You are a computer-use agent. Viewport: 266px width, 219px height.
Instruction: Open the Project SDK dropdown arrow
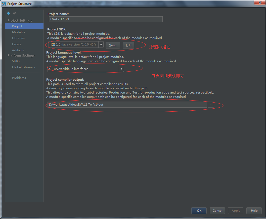[101, 45]
